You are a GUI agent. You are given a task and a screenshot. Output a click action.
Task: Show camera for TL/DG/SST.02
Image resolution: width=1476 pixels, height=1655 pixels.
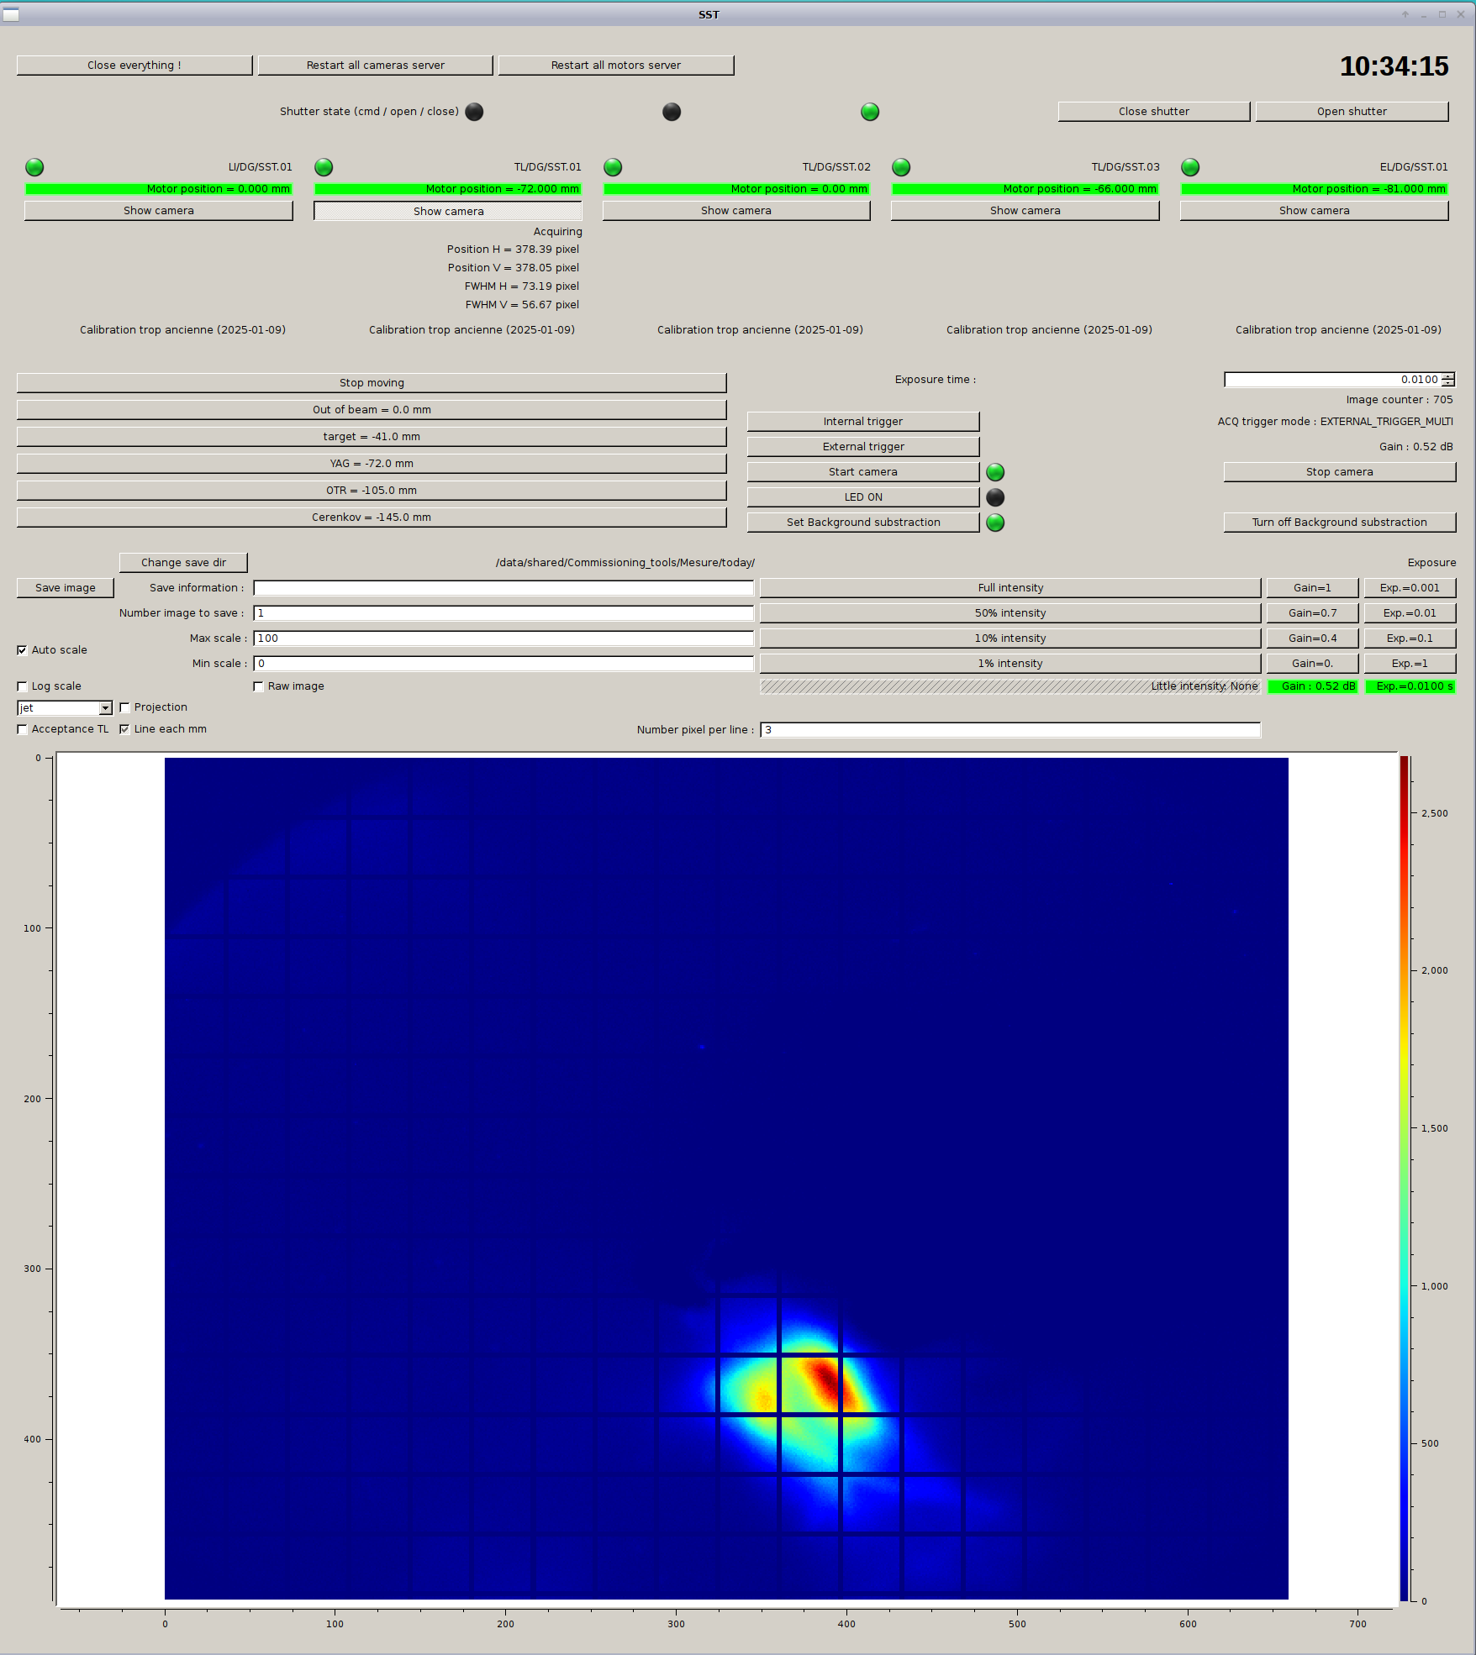(735, 211)
